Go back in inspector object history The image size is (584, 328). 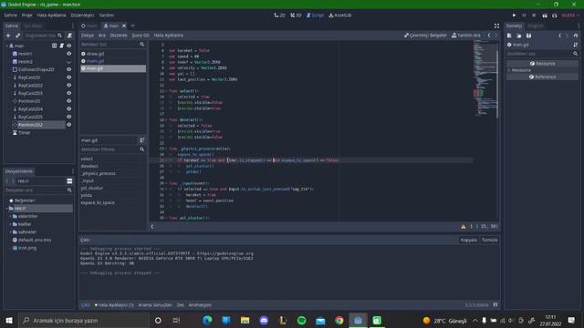559,36
